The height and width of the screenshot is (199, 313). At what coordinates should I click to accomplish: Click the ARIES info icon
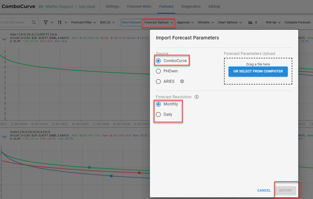pyautogui.click(x=182, y=81)
